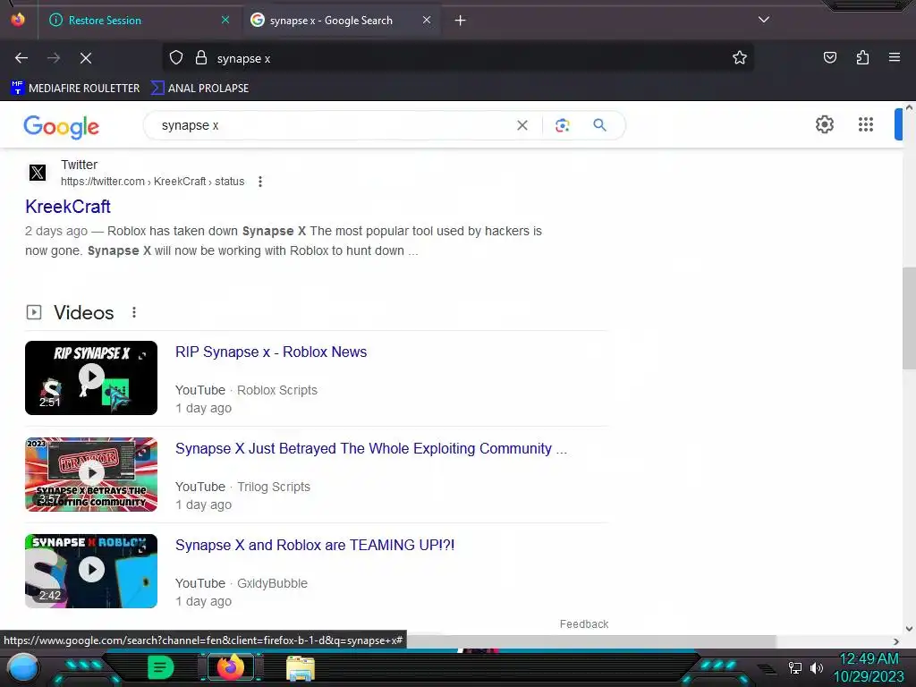Click the twitter.com KreekCraft status URL
This screenshot has height=687, width=916.
tap(152, 182)
